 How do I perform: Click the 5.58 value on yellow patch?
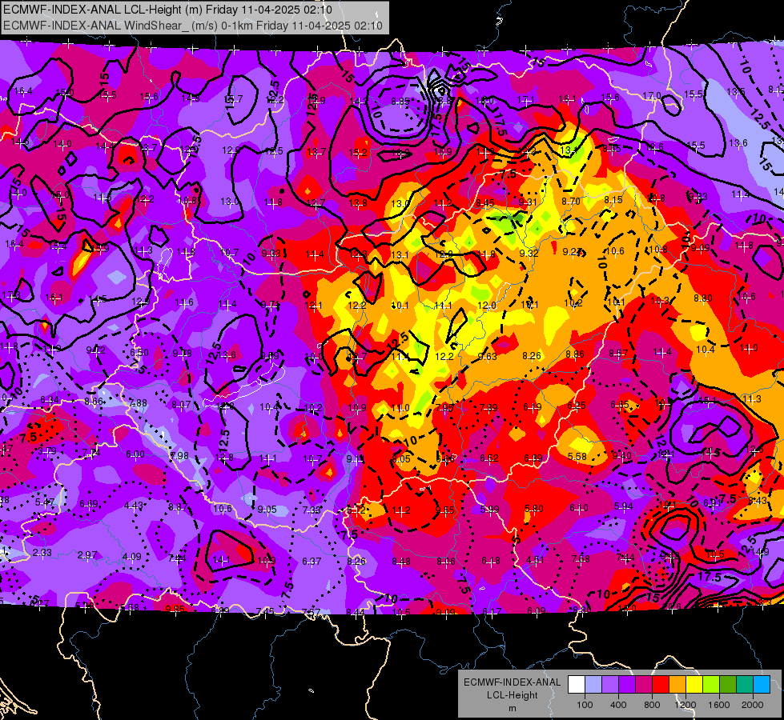coord(577,456)
